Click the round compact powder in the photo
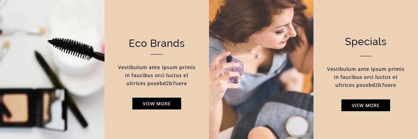This screenshot has height=139, width=418. 297,126
